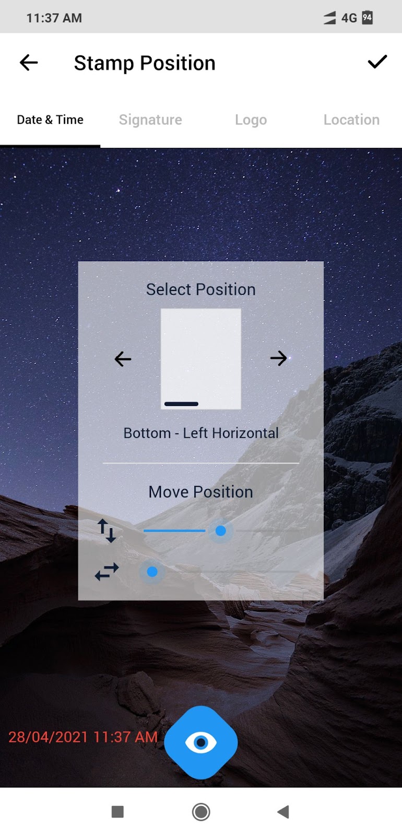The height and width of the screenshot is (836, 402).
Task: Tap the Android recent apps square
Action: [x=118, y=811]
